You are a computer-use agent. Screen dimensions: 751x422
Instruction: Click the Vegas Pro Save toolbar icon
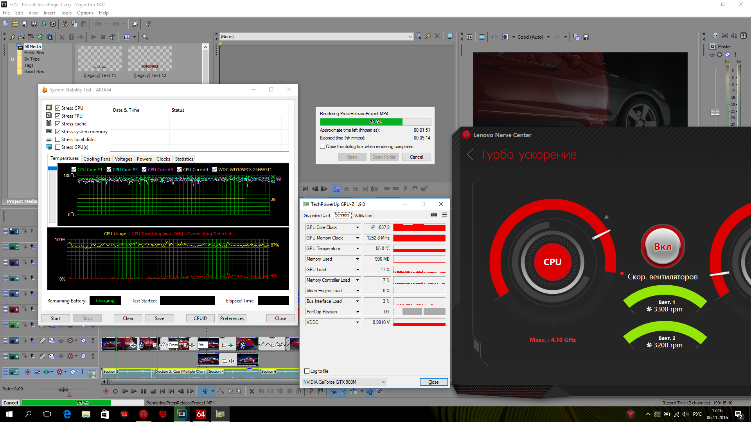25,24
